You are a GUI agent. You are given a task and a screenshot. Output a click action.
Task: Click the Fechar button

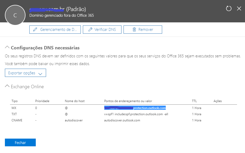click(20, 142)
